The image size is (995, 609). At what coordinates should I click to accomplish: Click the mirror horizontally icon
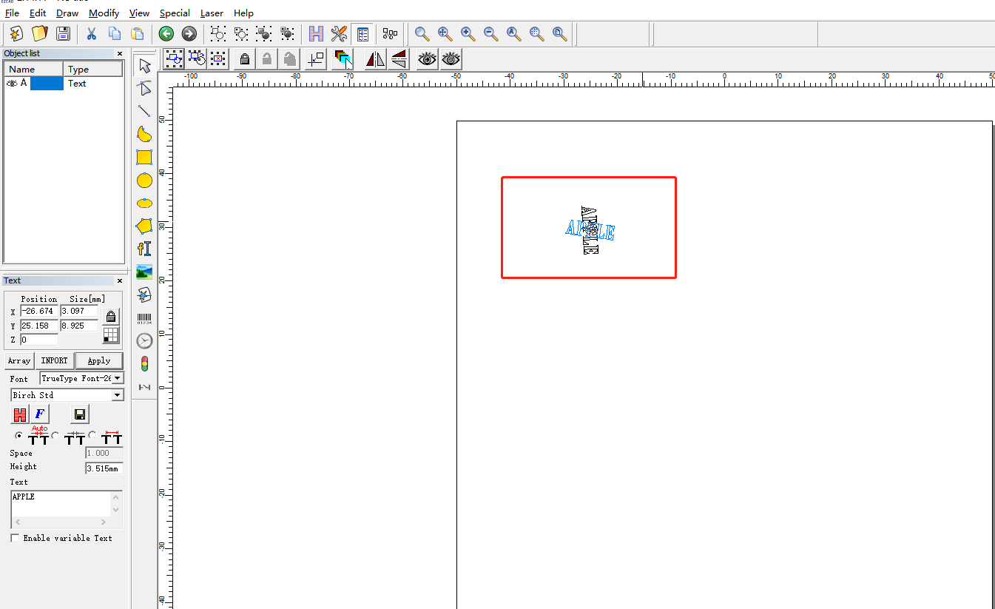tap(375, 58)
